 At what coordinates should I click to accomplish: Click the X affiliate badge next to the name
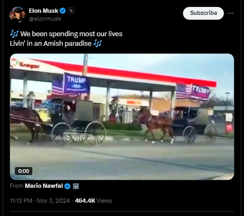(71, 11)
